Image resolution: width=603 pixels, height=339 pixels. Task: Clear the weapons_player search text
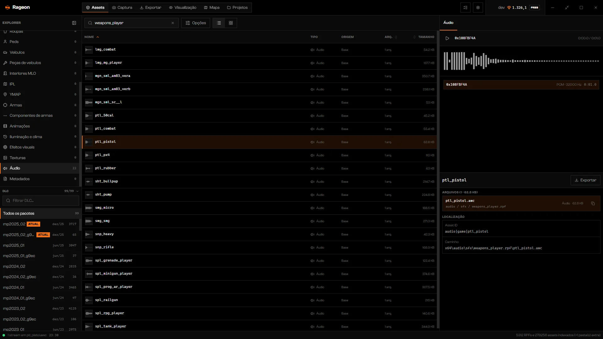click(x=173, y=23)
